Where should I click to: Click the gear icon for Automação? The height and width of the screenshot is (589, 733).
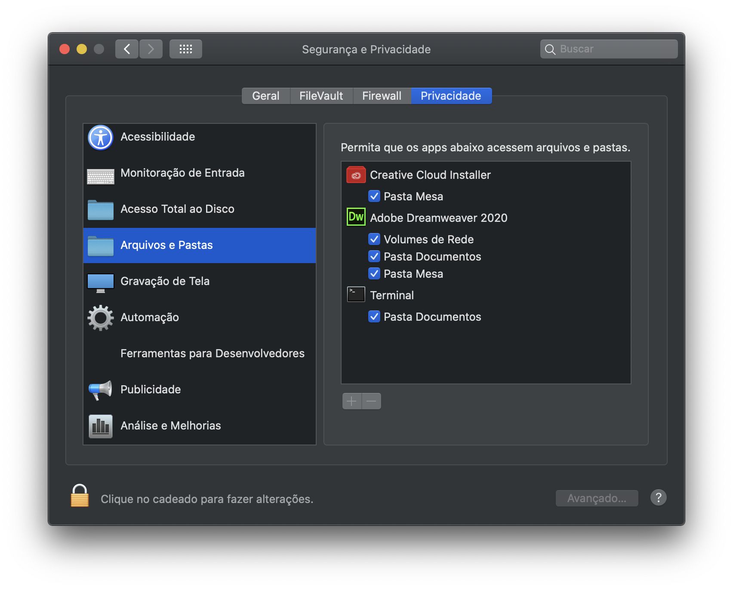101,318
